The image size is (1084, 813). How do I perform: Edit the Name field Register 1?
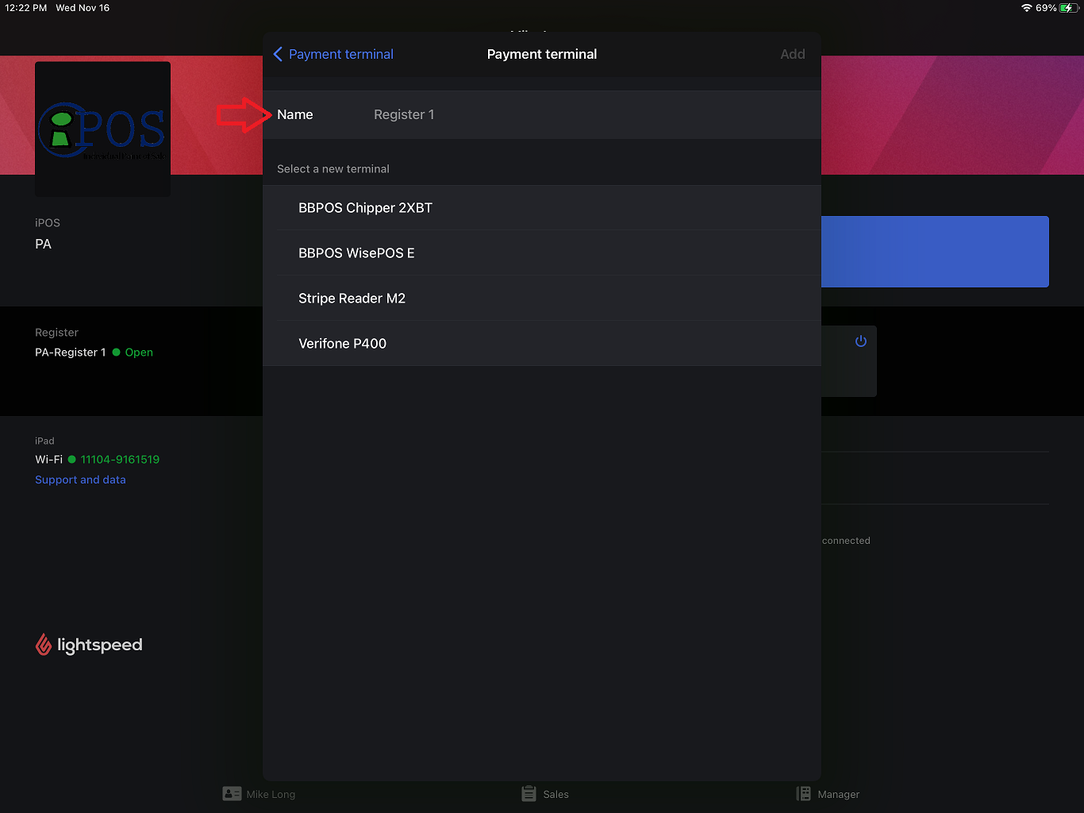[541, 114]
